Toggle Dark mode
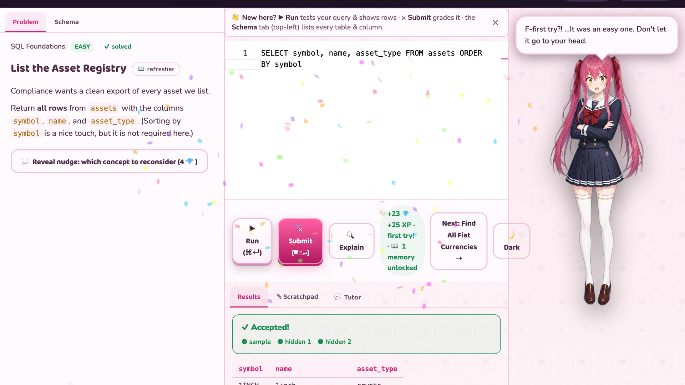 pos(511,241)
